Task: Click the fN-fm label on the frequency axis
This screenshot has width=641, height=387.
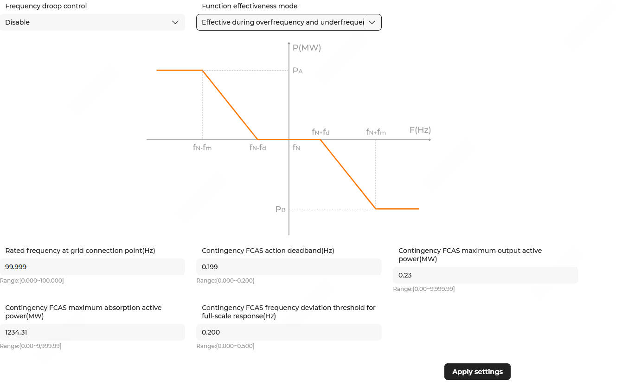Action: [x=202, y=148]
